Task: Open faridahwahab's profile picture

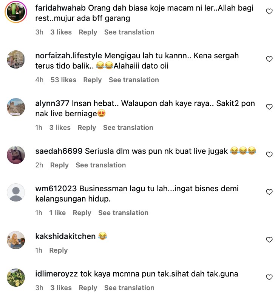Action: pos(16,12)
